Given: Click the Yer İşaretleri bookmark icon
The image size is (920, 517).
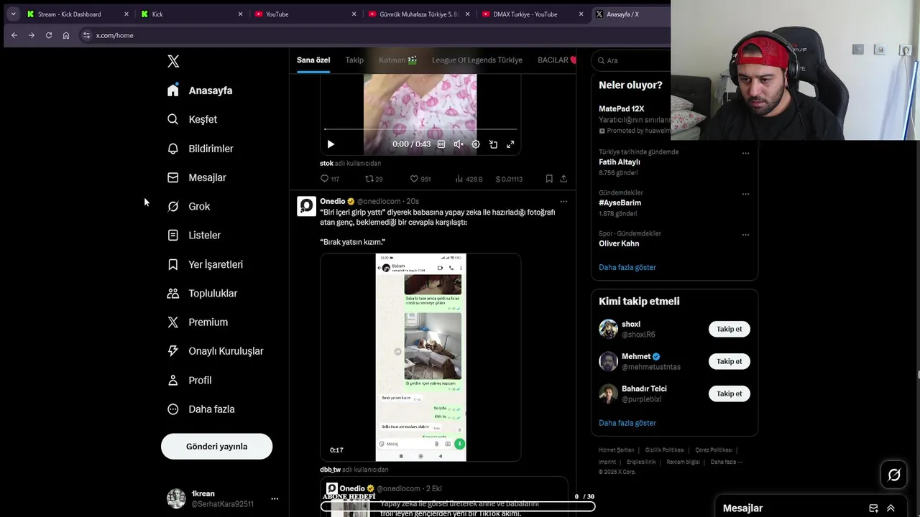Looking at the screenshot, I should 172,264.
